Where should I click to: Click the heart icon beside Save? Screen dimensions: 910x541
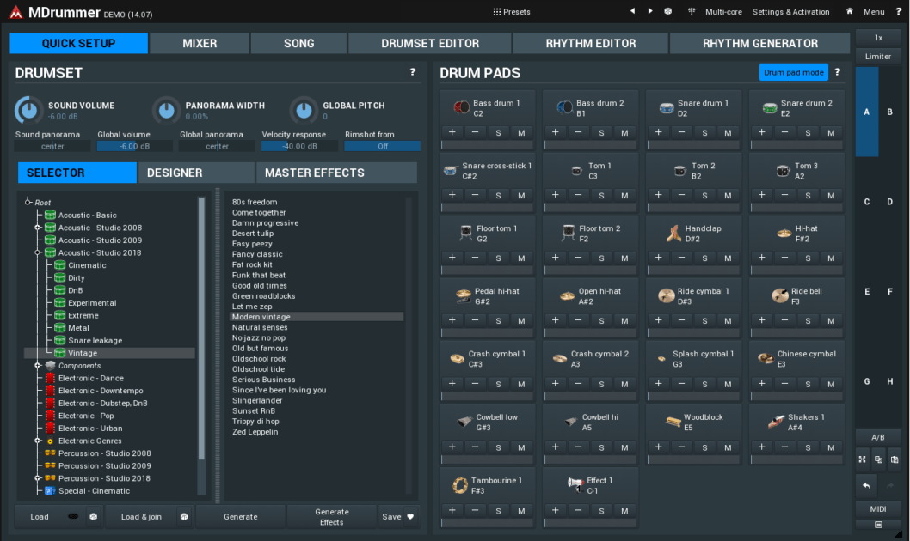(410, 517)
